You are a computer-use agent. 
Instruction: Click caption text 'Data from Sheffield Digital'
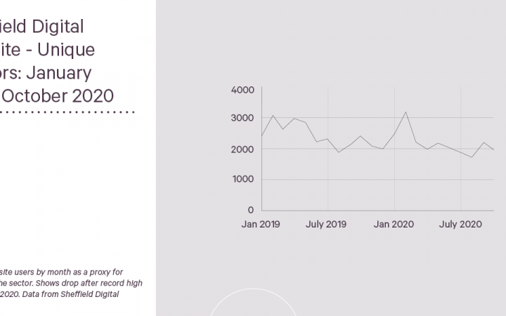[x=70, y=294]
